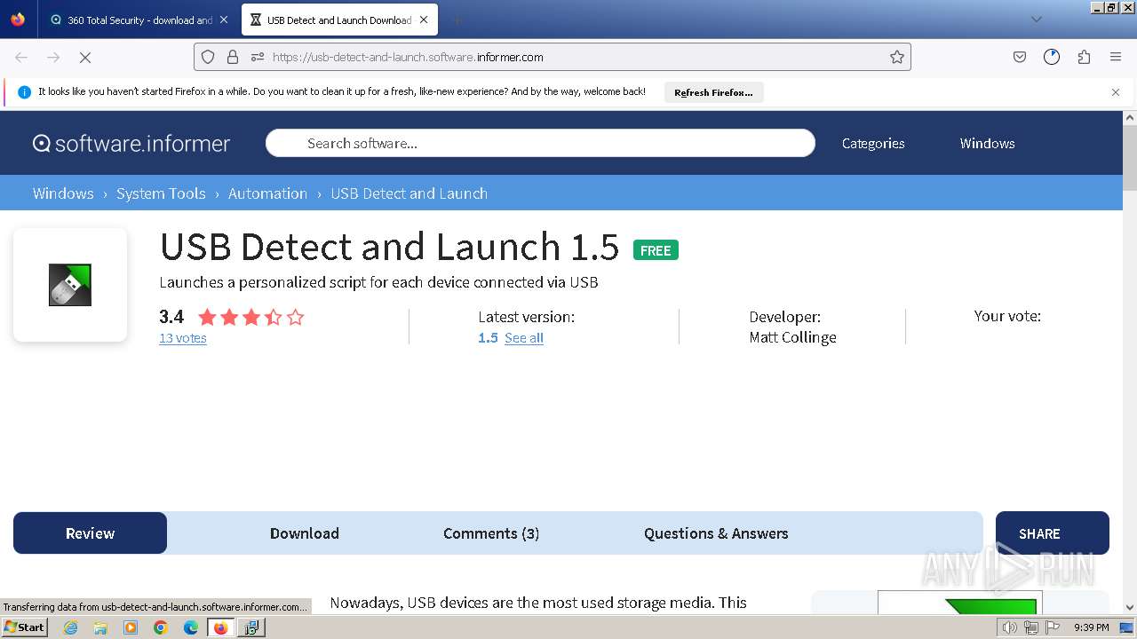This screenshot has width=1137, height=639.
Task: Open site permissions icon in address bar
Action: click(x=258, y=57)
